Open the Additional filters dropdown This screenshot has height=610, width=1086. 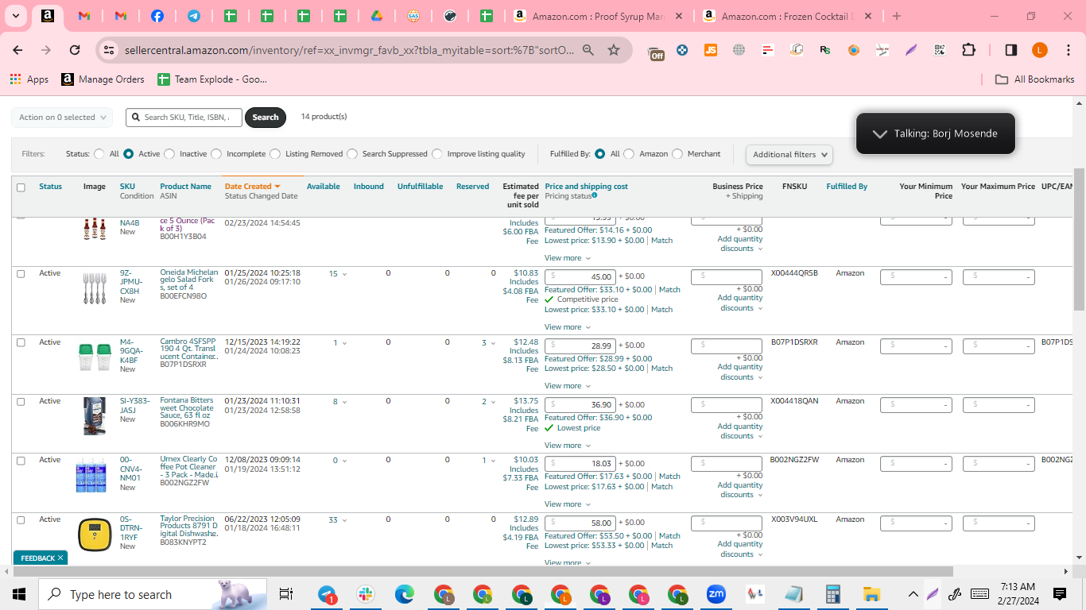point(789,155)
